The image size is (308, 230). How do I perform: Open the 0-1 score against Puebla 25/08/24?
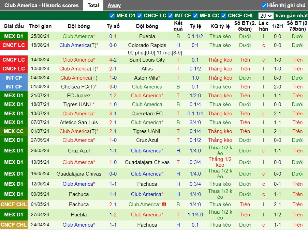[x=113, y=36]
